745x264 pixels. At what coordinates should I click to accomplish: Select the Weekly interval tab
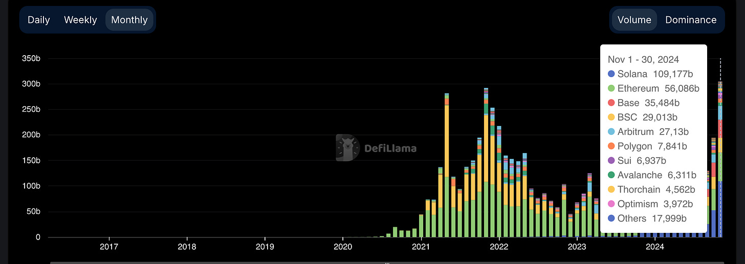pos(80,20)
